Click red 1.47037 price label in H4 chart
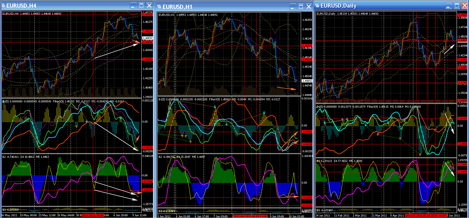 (x=147, y=14)
